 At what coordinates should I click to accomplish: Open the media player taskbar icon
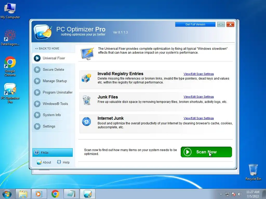pyautogui.click(x=39, y=194)
